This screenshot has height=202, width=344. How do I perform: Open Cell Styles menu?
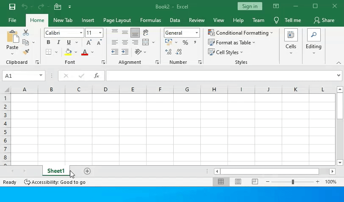pos(225,52)
